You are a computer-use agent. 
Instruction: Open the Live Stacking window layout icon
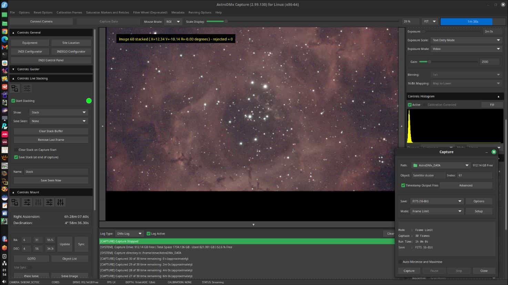click(15, 88)
